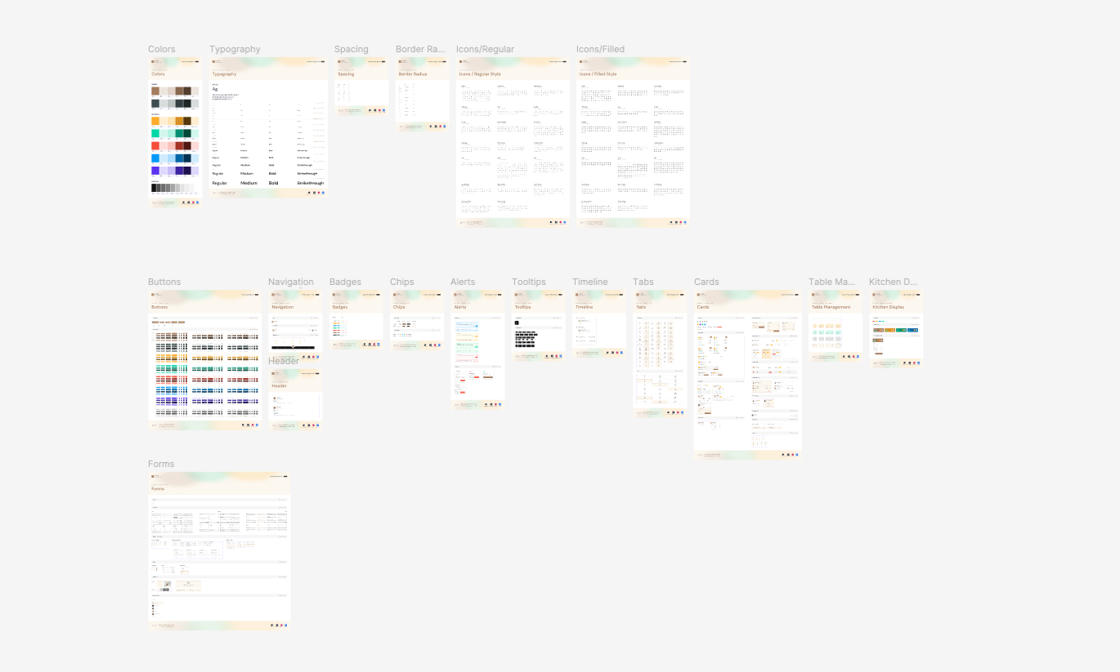This screenshot has width=1120, height=672.
Task: Click the Table Management frame artboard
Action: (836, 325)
